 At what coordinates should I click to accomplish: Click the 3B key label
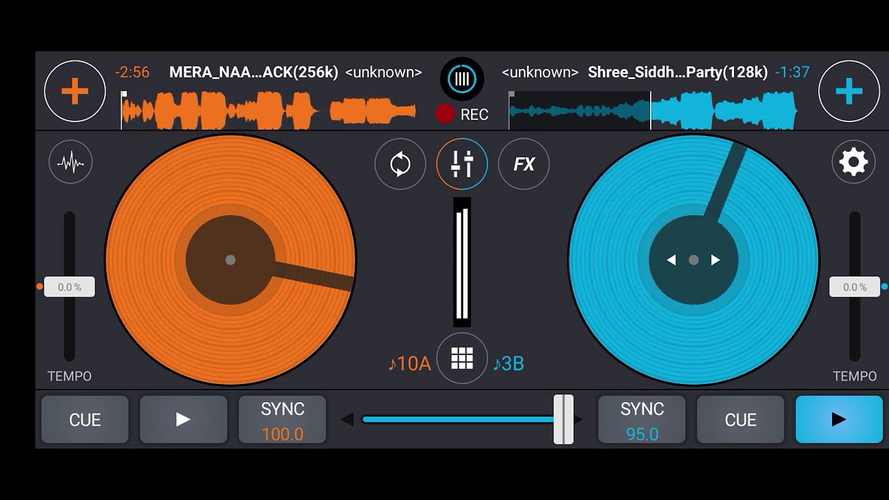coord(508,363)
